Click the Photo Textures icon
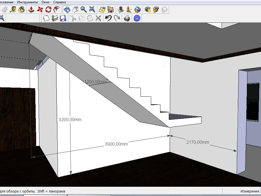This screenshot has width=261, height=196. click(x=129, y=10)
